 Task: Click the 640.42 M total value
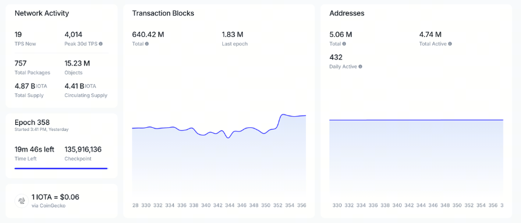(x=148, y=35)
